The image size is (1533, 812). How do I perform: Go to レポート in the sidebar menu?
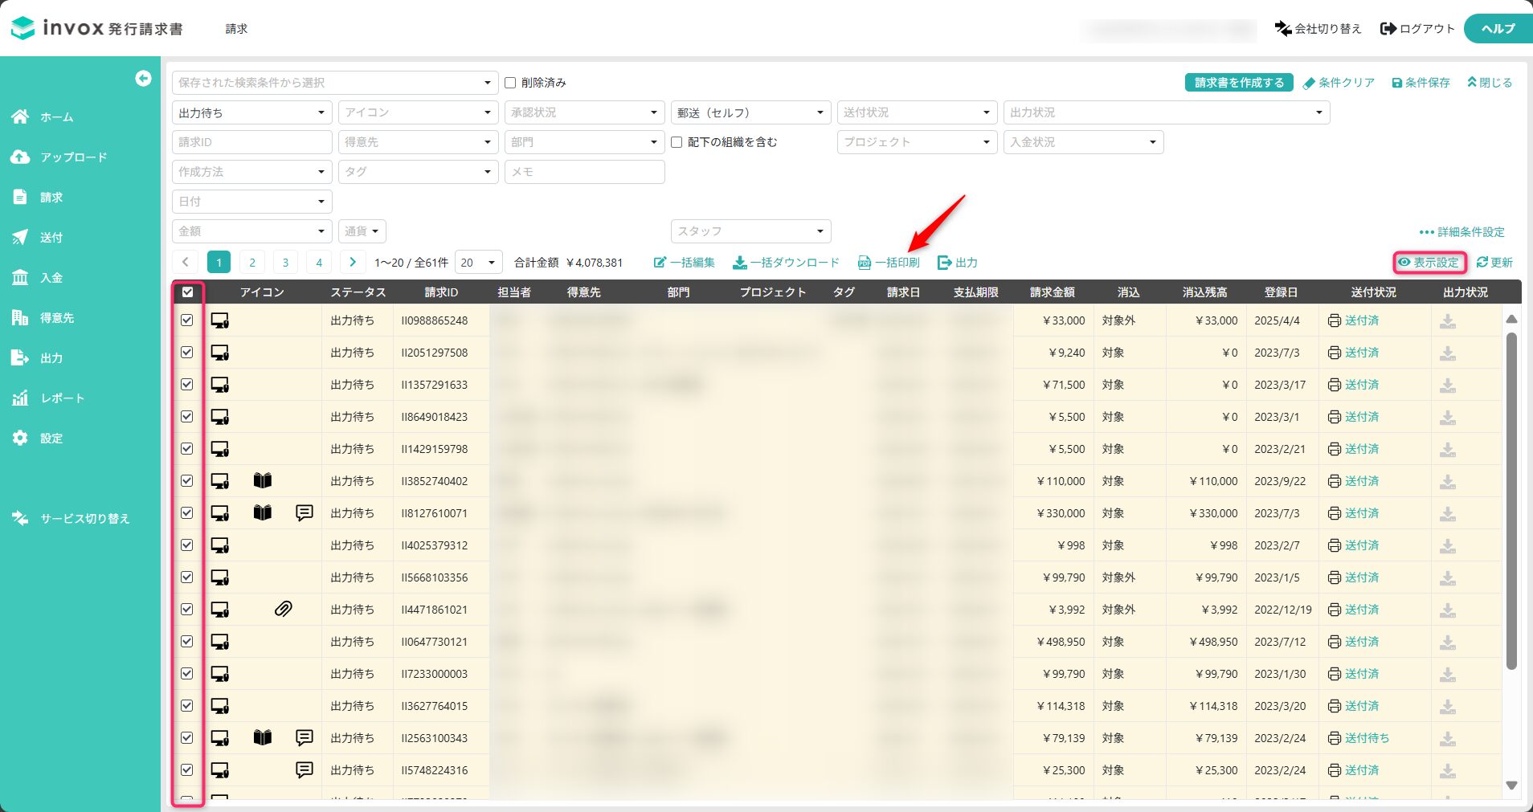point(62,398)
